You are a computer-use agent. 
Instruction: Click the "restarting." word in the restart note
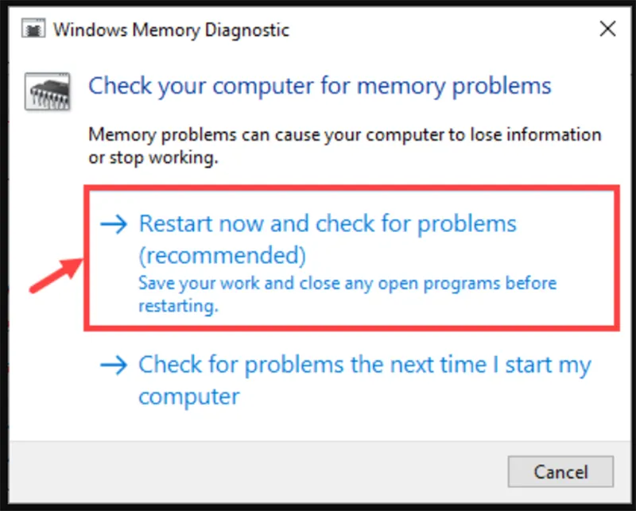pos(177,307)
